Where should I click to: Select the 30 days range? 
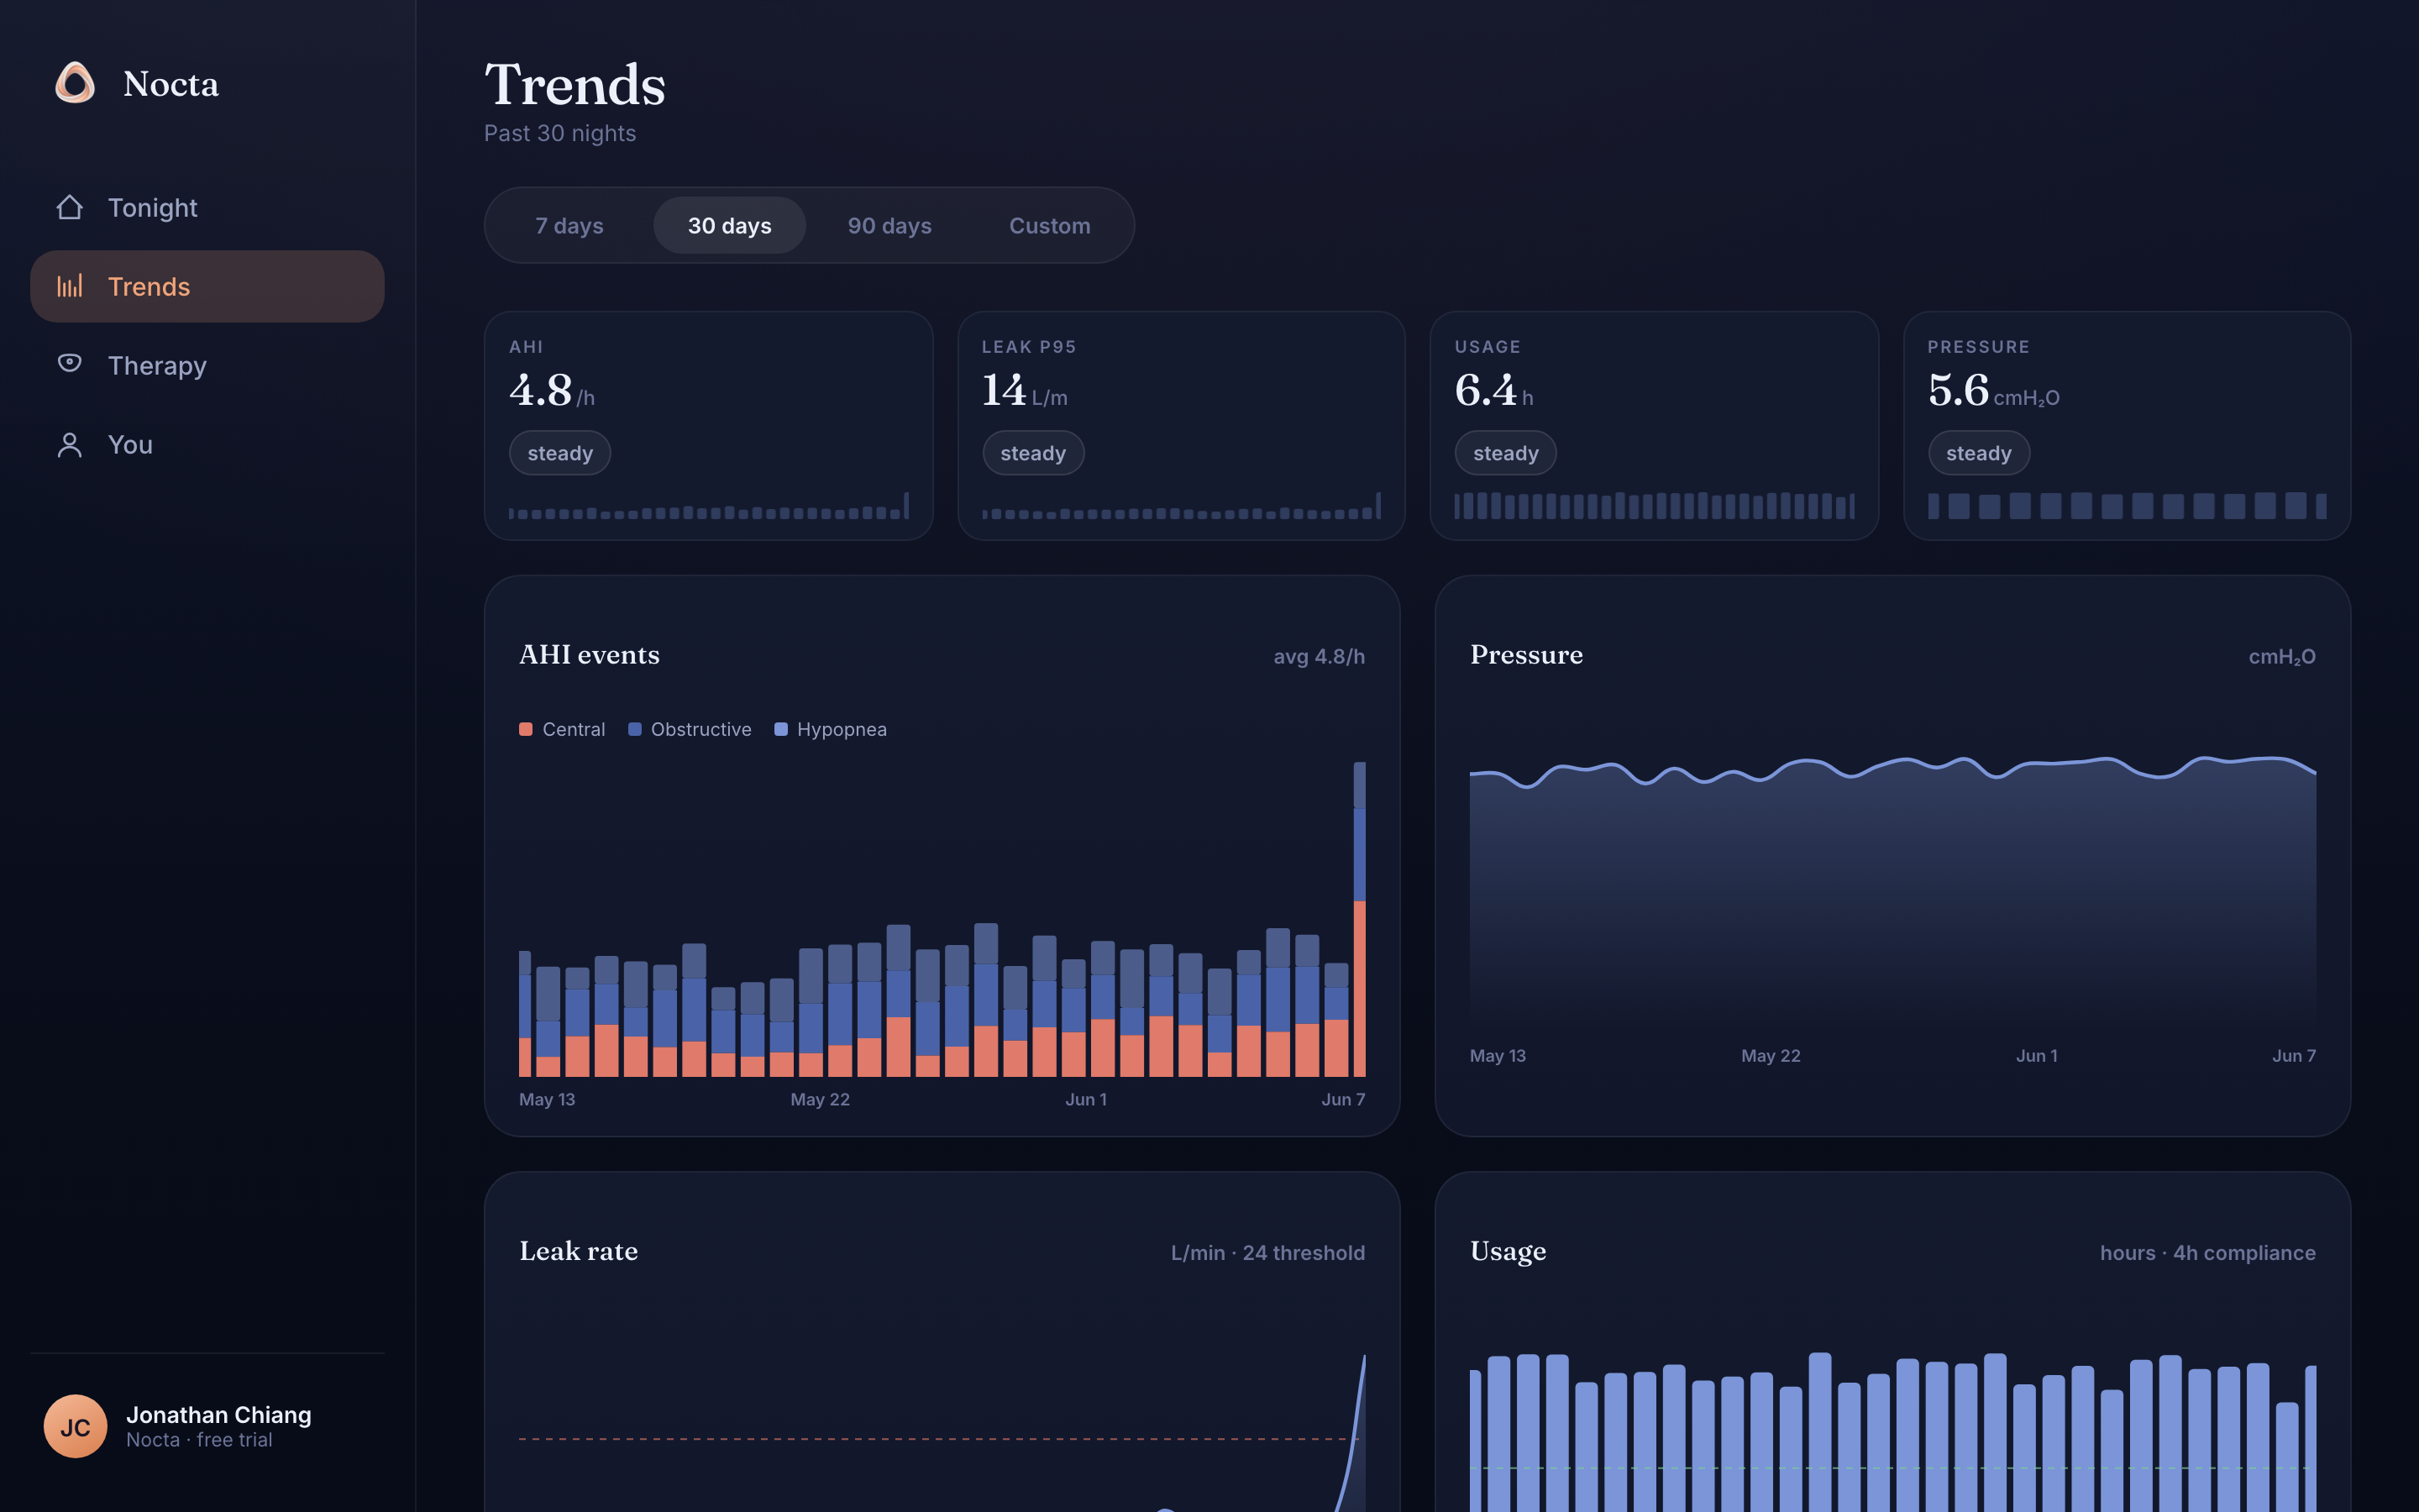(729, 225)
